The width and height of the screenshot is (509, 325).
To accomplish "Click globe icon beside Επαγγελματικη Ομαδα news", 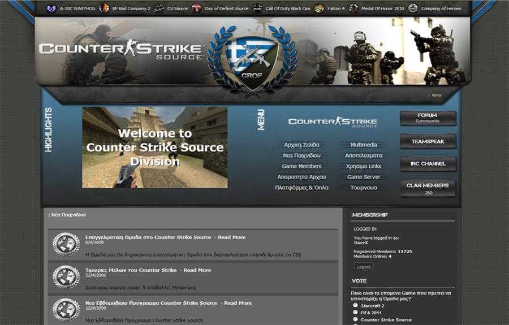I will [x=66, y=244].
